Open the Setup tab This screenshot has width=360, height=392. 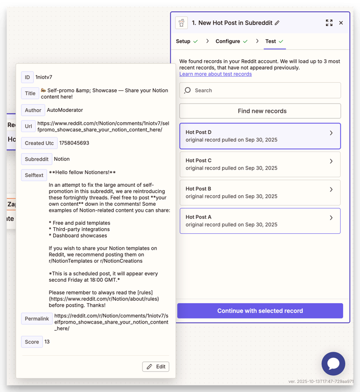tap(186, 41)
